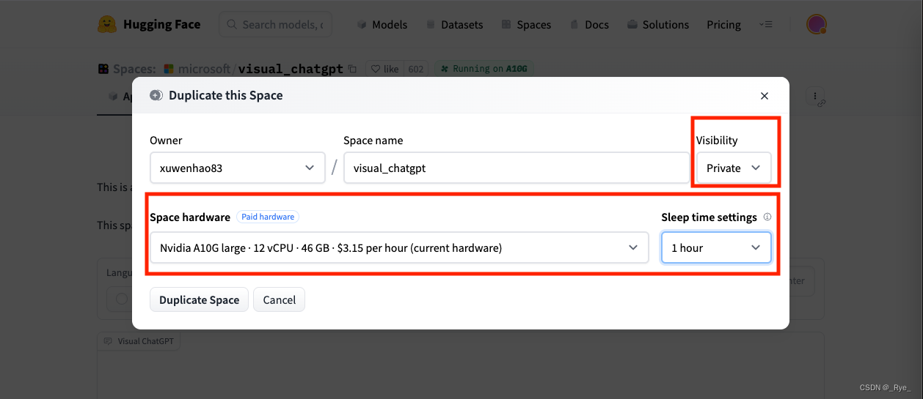The height and width of the screenshot is (399, 923).
Task: View the 602 likes count
Action: pos(416,69)
